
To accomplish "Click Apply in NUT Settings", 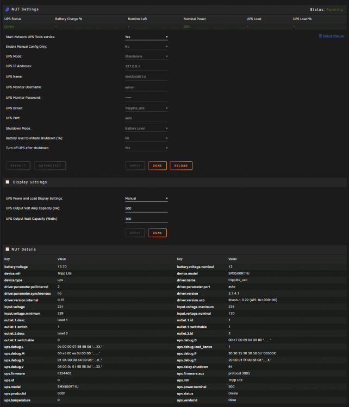I will pyautogui.click(x=135, y=166).
